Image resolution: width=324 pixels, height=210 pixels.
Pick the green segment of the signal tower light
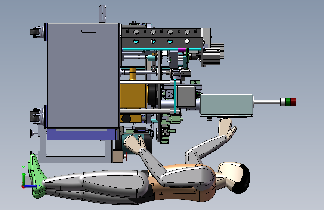point(288,102)
